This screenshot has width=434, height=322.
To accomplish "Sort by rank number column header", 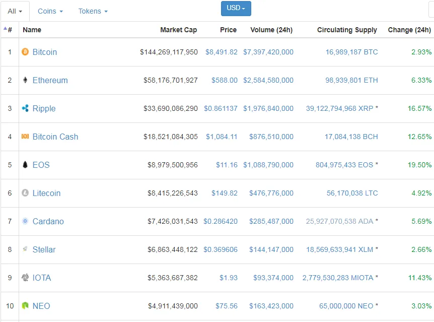I will (8, 30).
